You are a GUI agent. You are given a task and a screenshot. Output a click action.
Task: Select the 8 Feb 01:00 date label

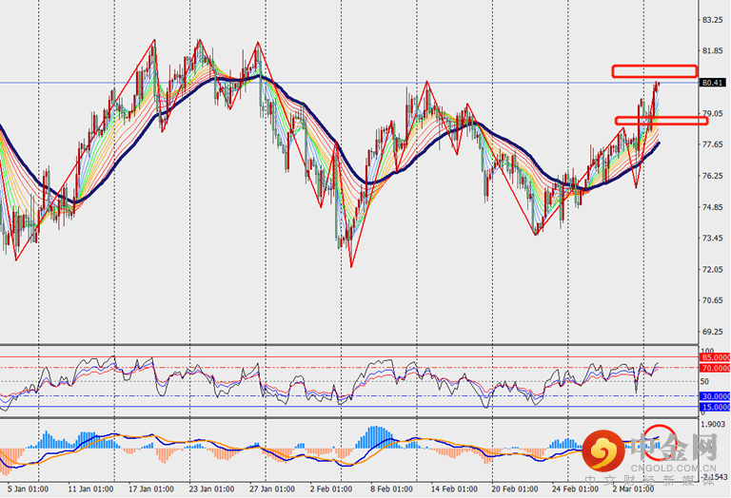[x=390, y=490]
